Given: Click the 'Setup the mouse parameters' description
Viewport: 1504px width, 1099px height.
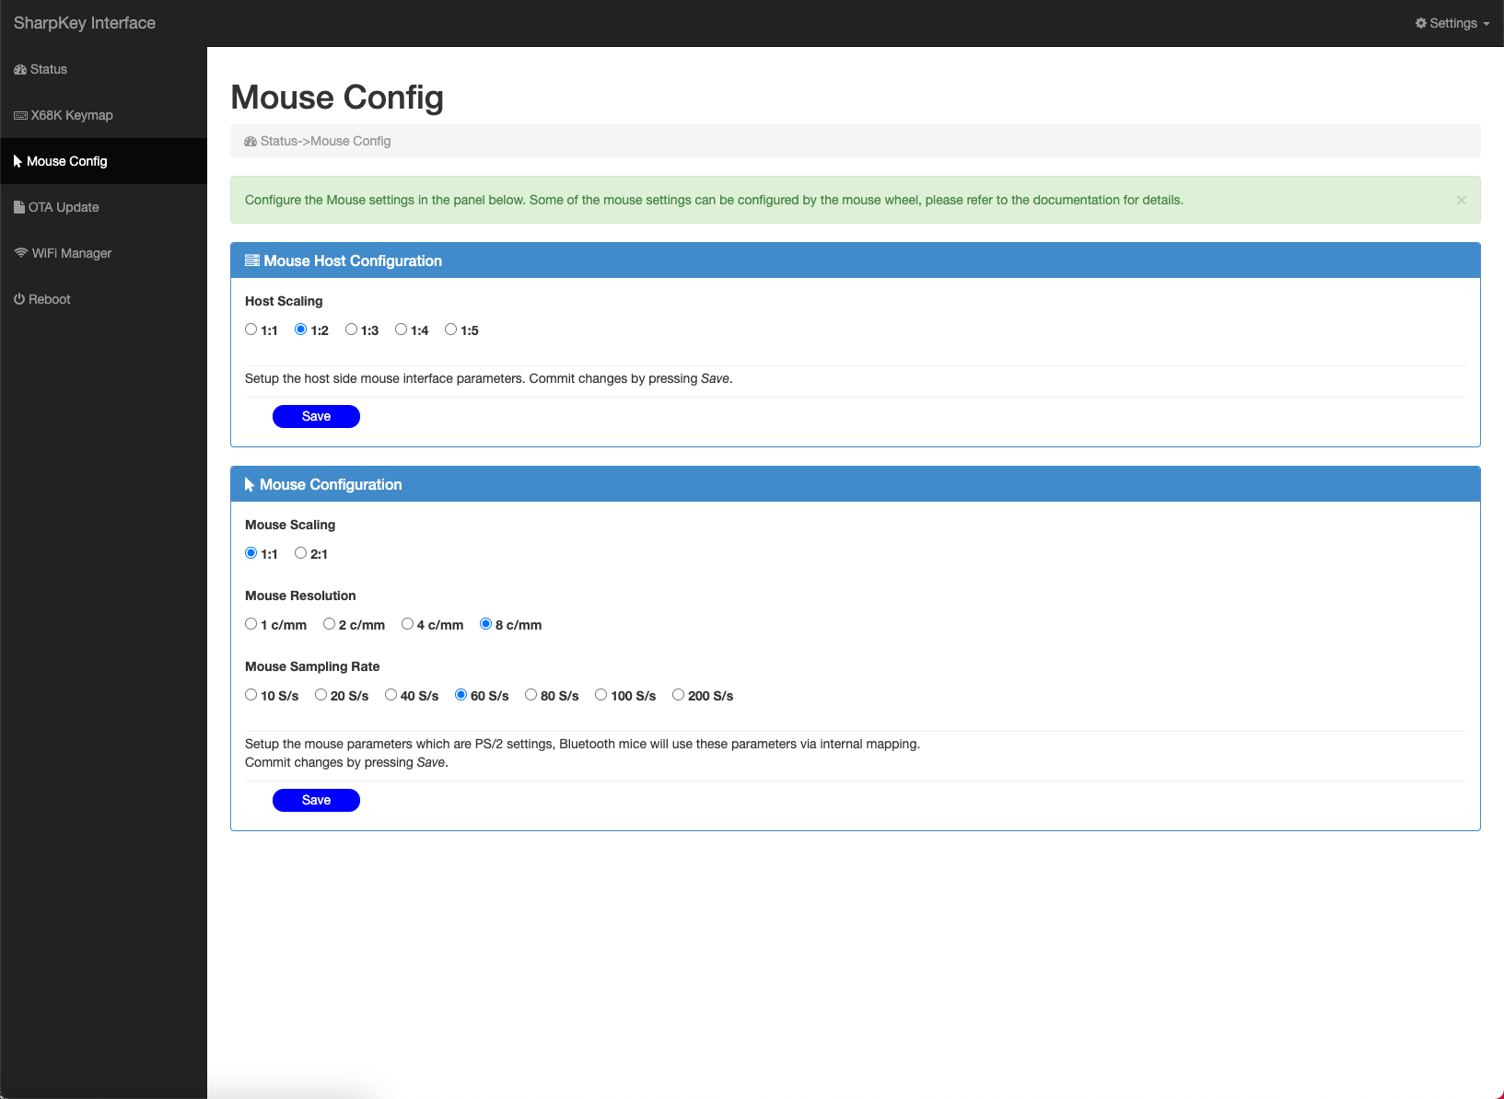Looking at the screenshot, I should point(582,753).
